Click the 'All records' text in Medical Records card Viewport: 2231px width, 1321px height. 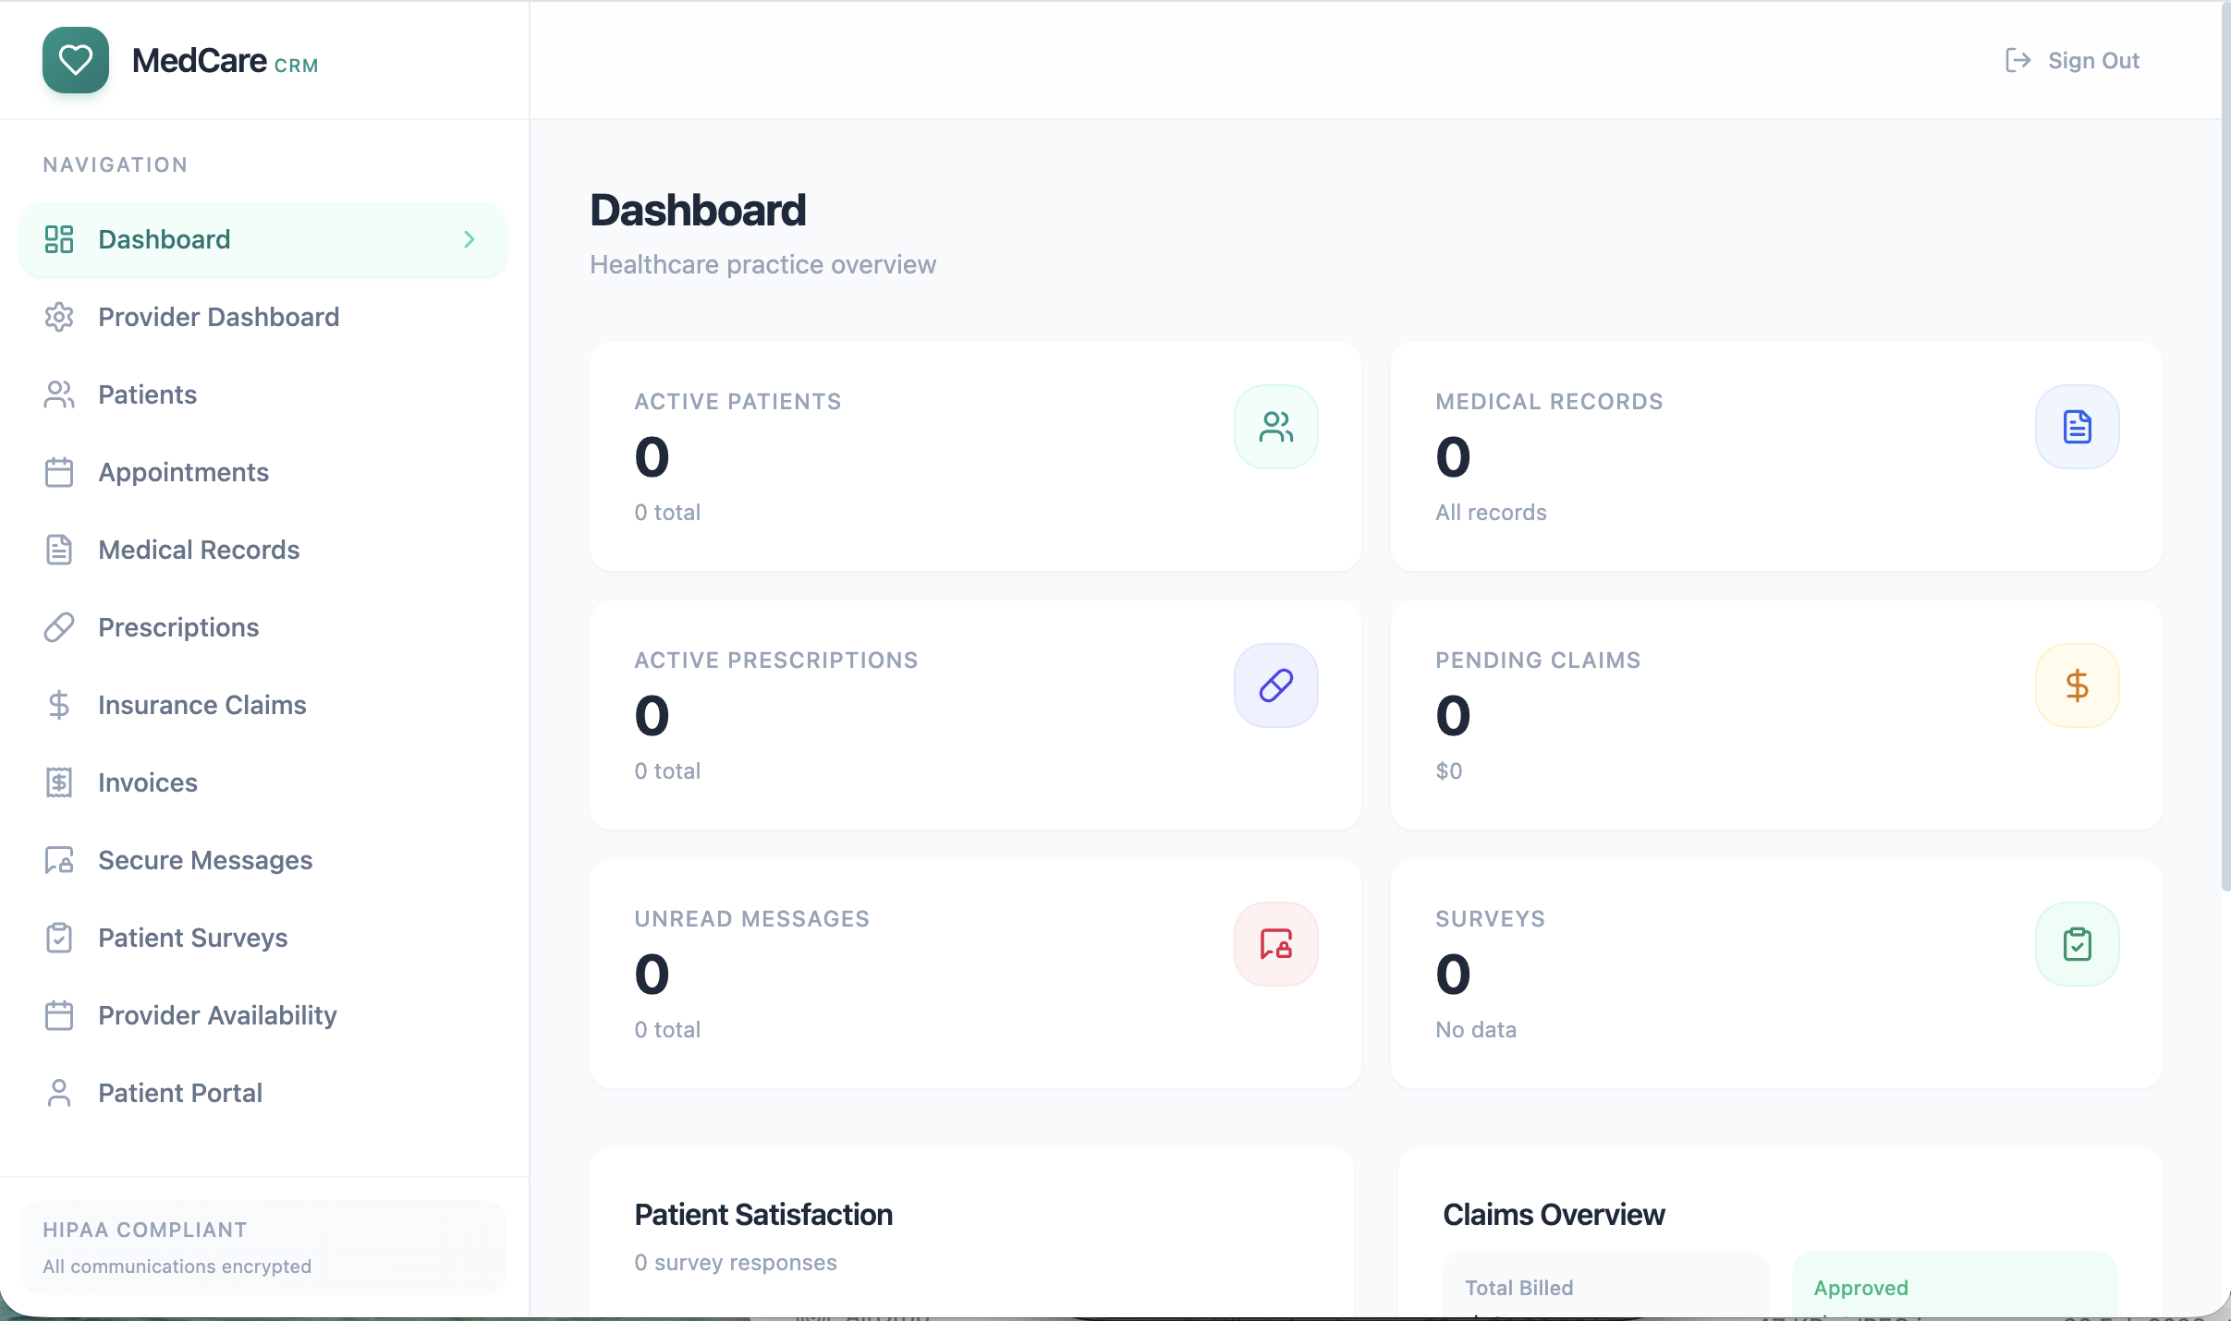click(1491, 512)
